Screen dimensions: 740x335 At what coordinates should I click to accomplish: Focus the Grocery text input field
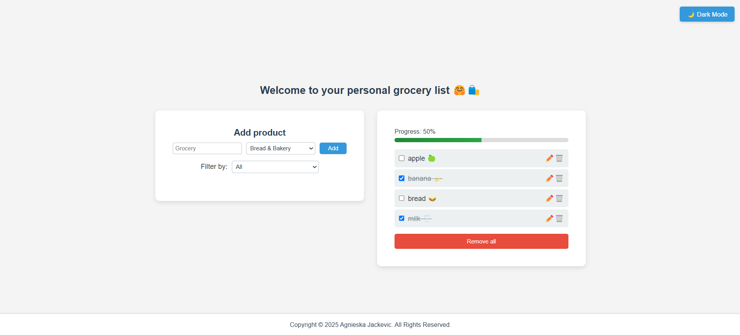pos(207,148)
